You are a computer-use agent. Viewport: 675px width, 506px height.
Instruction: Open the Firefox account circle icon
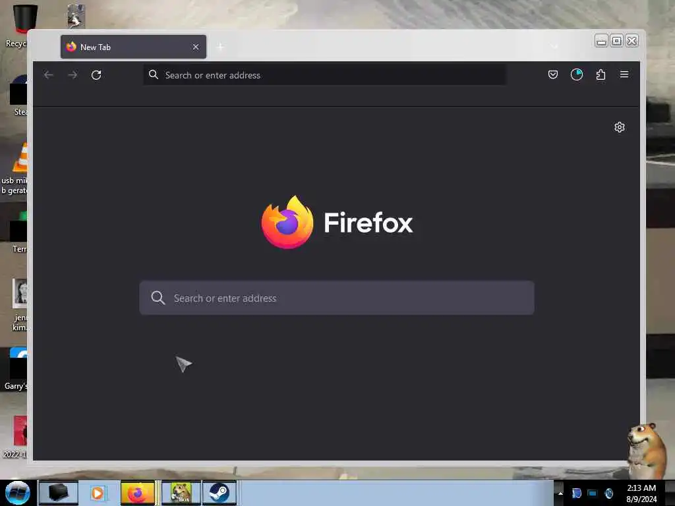[577, 75]
